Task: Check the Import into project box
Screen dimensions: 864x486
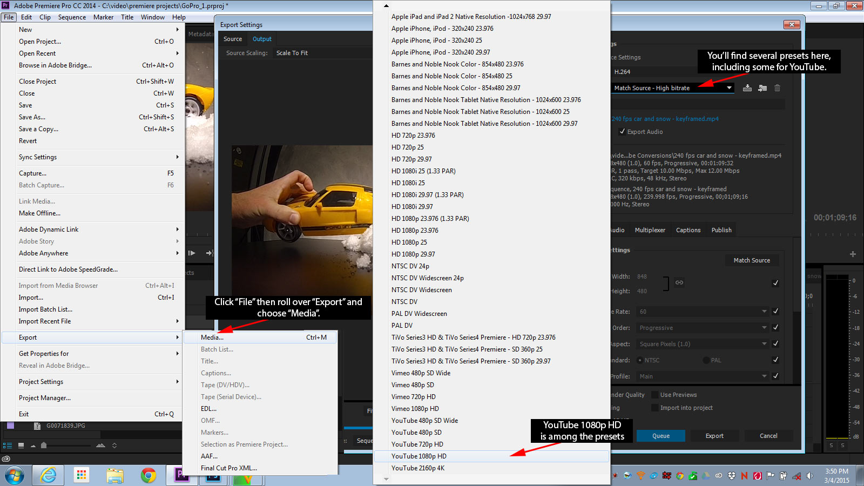Action: click(654, 408)
